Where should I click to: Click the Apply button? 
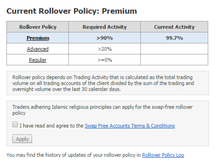click(x=22, y=139)
